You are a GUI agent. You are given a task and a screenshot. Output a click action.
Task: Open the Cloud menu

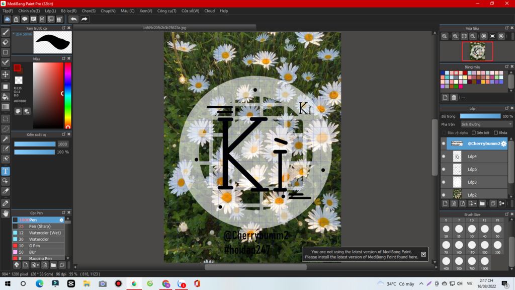210,11
